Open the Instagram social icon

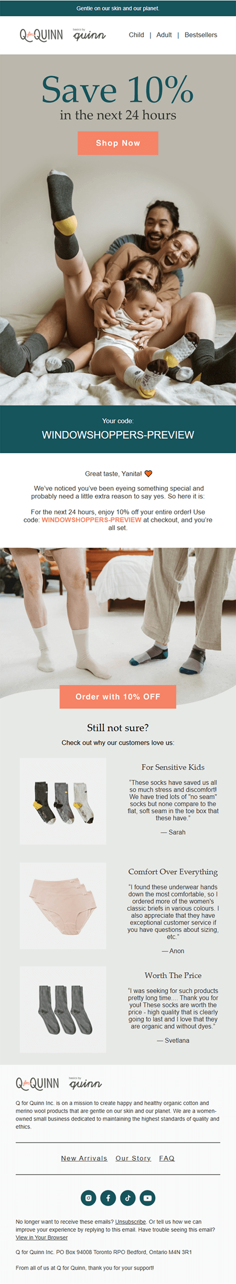88,1198
